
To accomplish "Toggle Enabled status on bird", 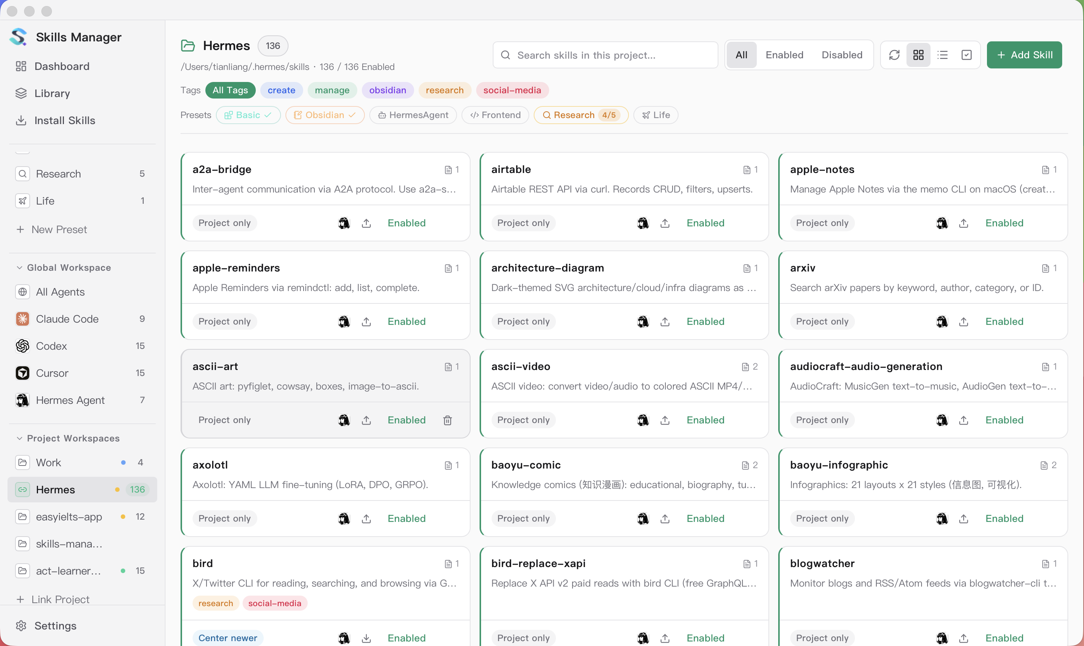I will coord(407,638).
